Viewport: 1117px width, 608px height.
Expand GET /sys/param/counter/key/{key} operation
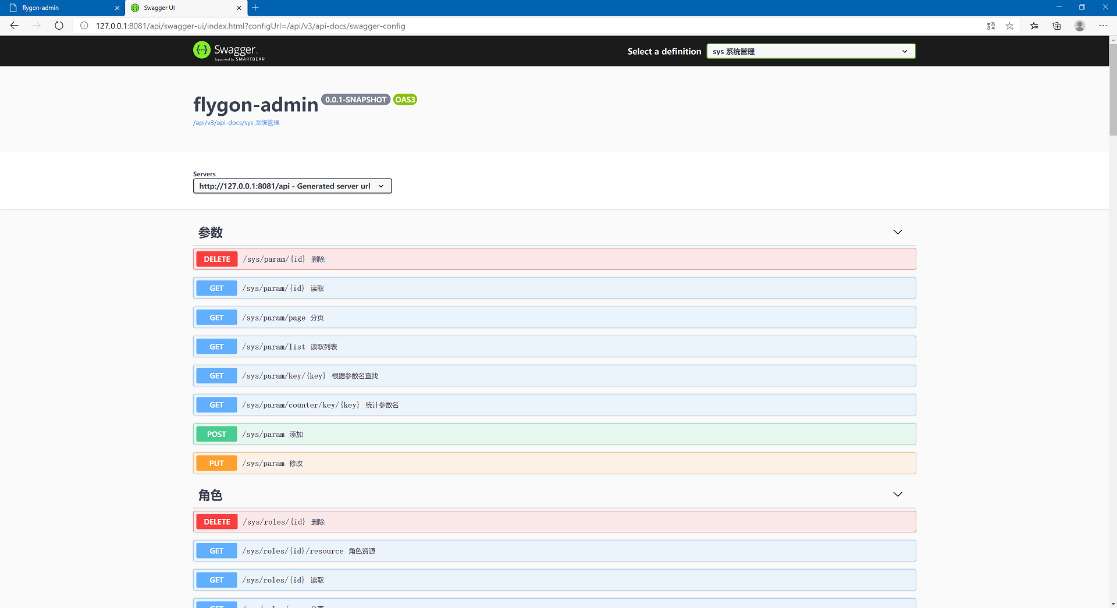554,405
